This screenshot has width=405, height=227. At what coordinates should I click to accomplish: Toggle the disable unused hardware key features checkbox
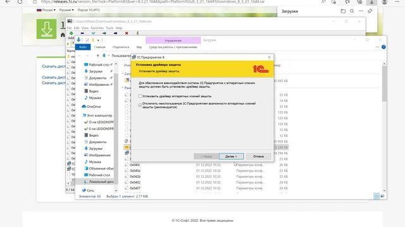(x=140, y=105)
